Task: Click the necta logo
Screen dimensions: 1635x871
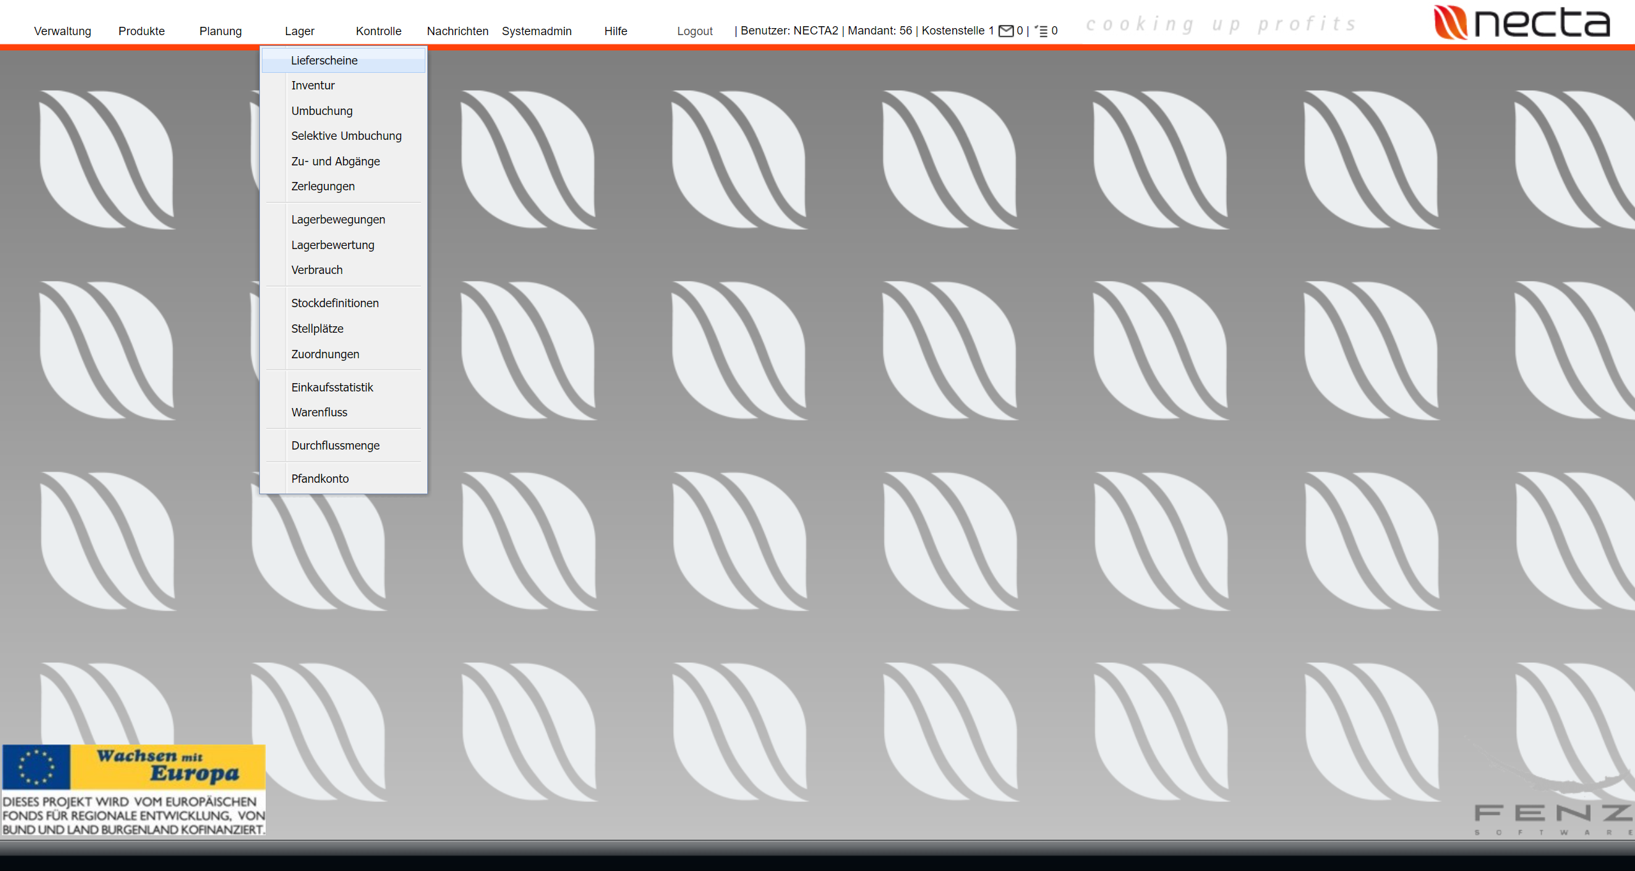Action: click(1522, 23)
